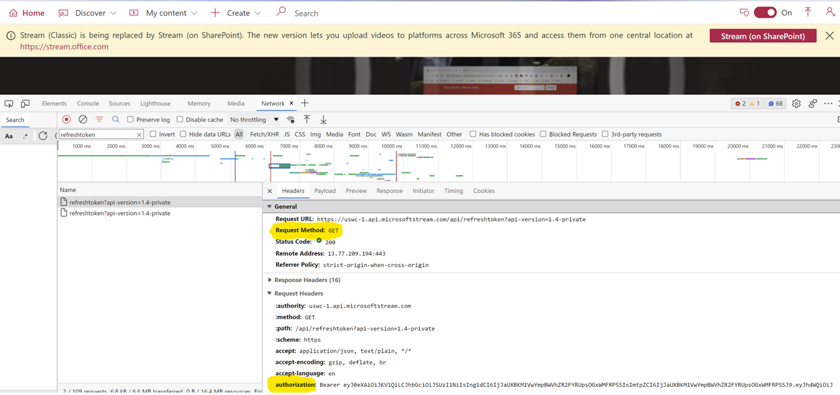The width and height of the screenshot is (840, 395).
Task: Switch to the Media tab in DevTools
Action: pos(236,103)
